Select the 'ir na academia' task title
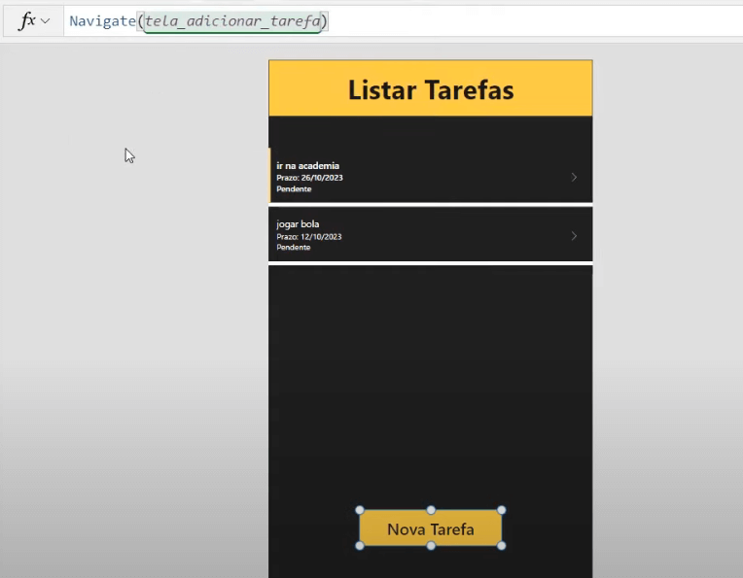743x578 pixels. click(307, 166)
